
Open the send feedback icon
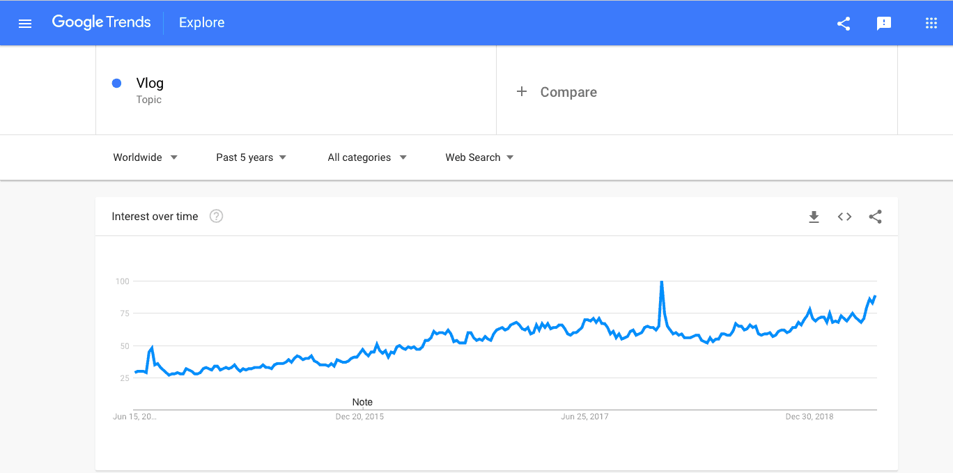click(x=884, y=23)
